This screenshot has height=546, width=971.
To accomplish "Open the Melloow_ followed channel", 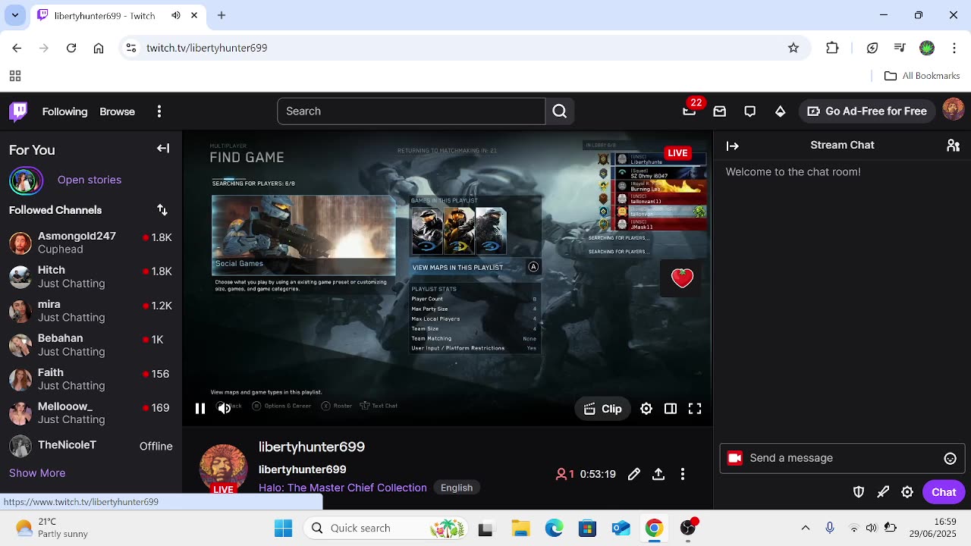I will coord(91,413).
